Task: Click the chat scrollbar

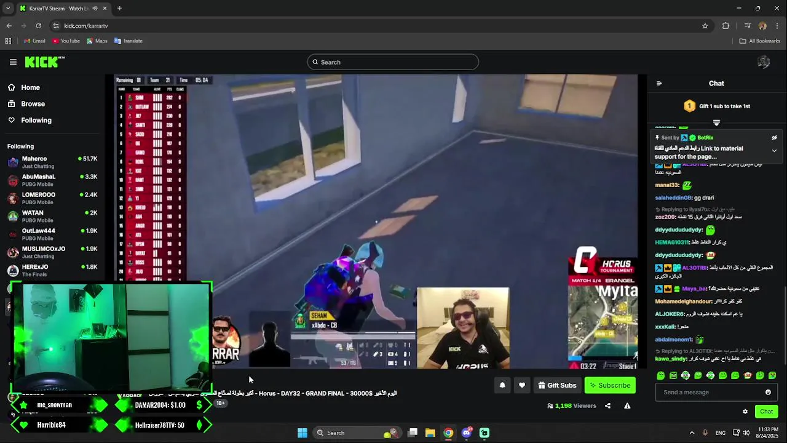Action: [x=785, y=326]
